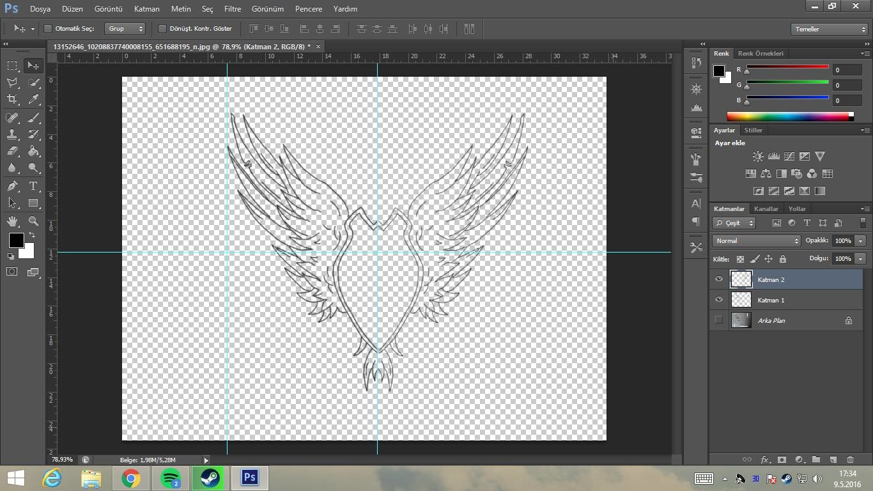Close the open document tab
The width and height of the screenshot is (873, 491).
[x=318, y=46]
